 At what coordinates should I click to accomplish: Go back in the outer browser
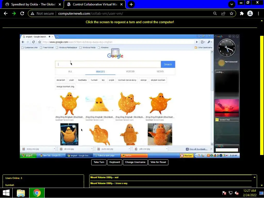point(6,13)
